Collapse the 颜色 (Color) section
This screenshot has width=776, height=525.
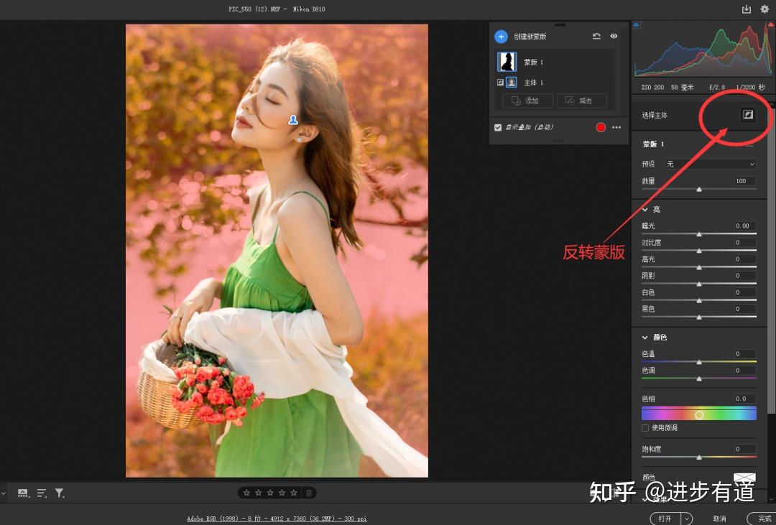[x=645, y=338]
